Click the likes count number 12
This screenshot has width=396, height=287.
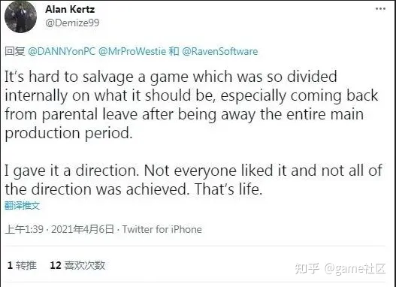point(56,265)
